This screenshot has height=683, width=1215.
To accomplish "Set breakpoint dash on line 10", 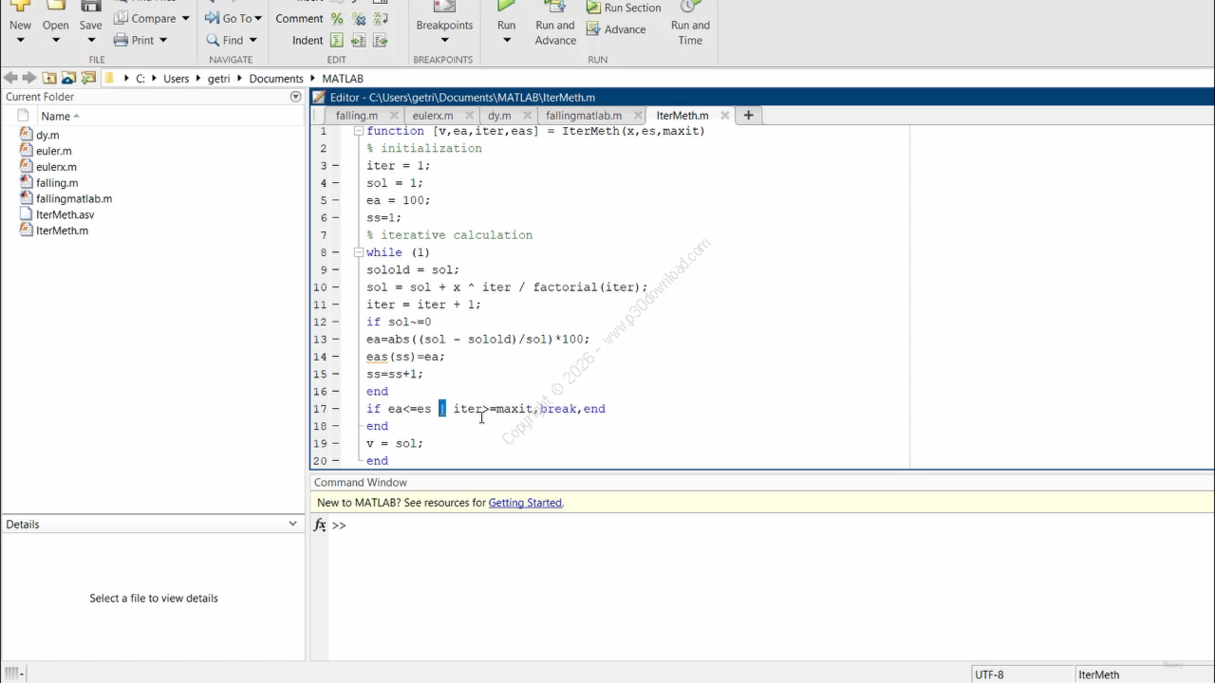I will (335, 287).
